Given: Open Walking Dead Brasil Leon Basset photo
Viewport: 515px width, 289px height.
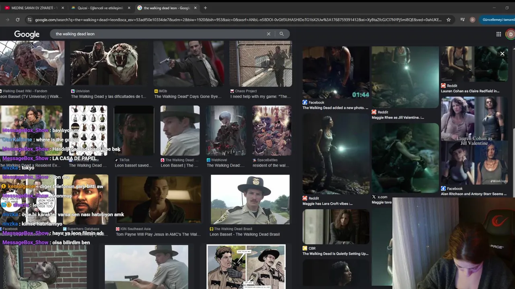Looking at the screenshot, I should 250,199.
